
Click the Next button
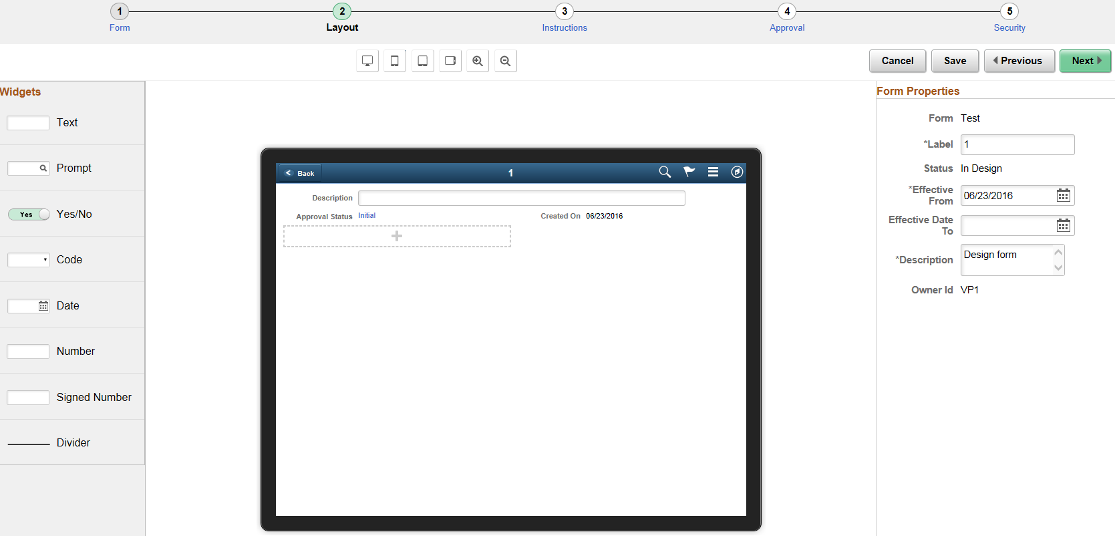tap(1085, 61)
